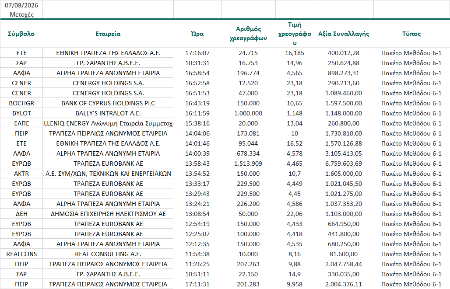The width and height of the screenshot is (450, 289).
Task: Click the value cell 1.021.275,00
Action: tap(344, 194)
